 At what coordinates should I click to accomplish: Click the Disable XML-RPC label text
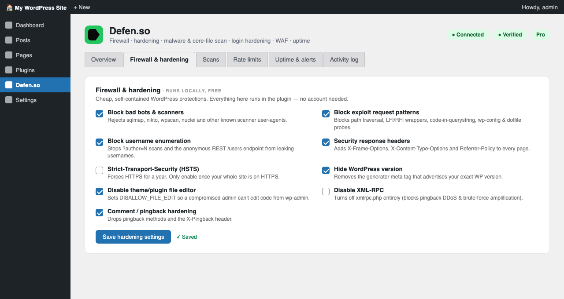pyautogui.click(x=359, y=190)
